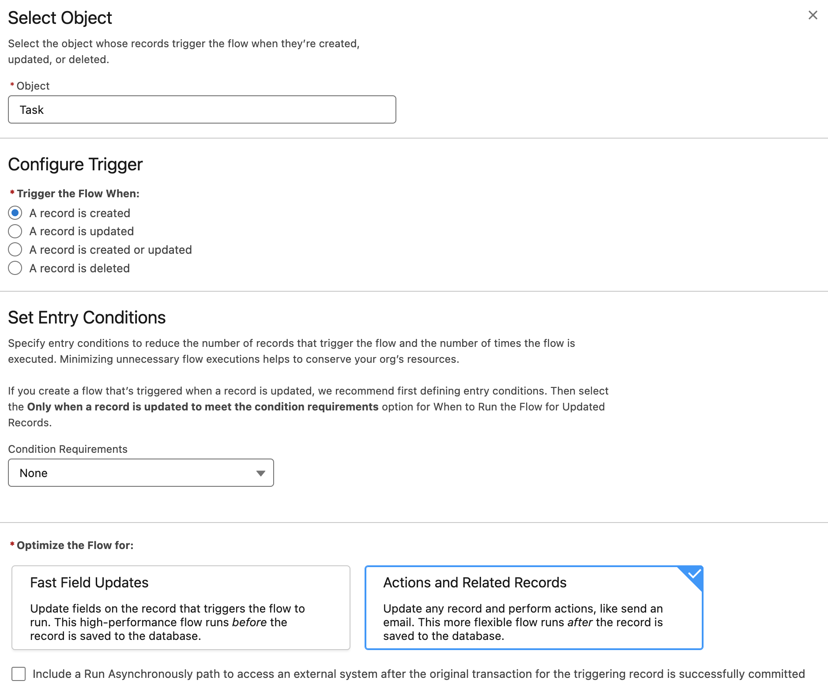Viewport: 828px width, 692px height.
Task: Click the "A record is created or updated" label
Action: [x=111, y=250]
